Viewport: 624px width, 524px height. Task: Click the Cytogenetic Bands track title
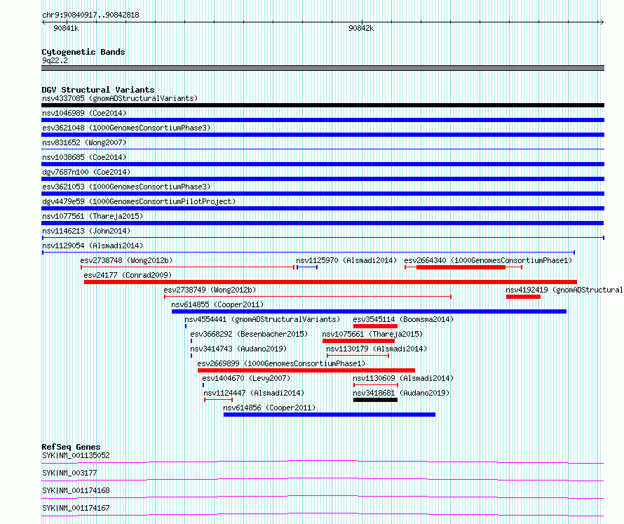(83, 52)
